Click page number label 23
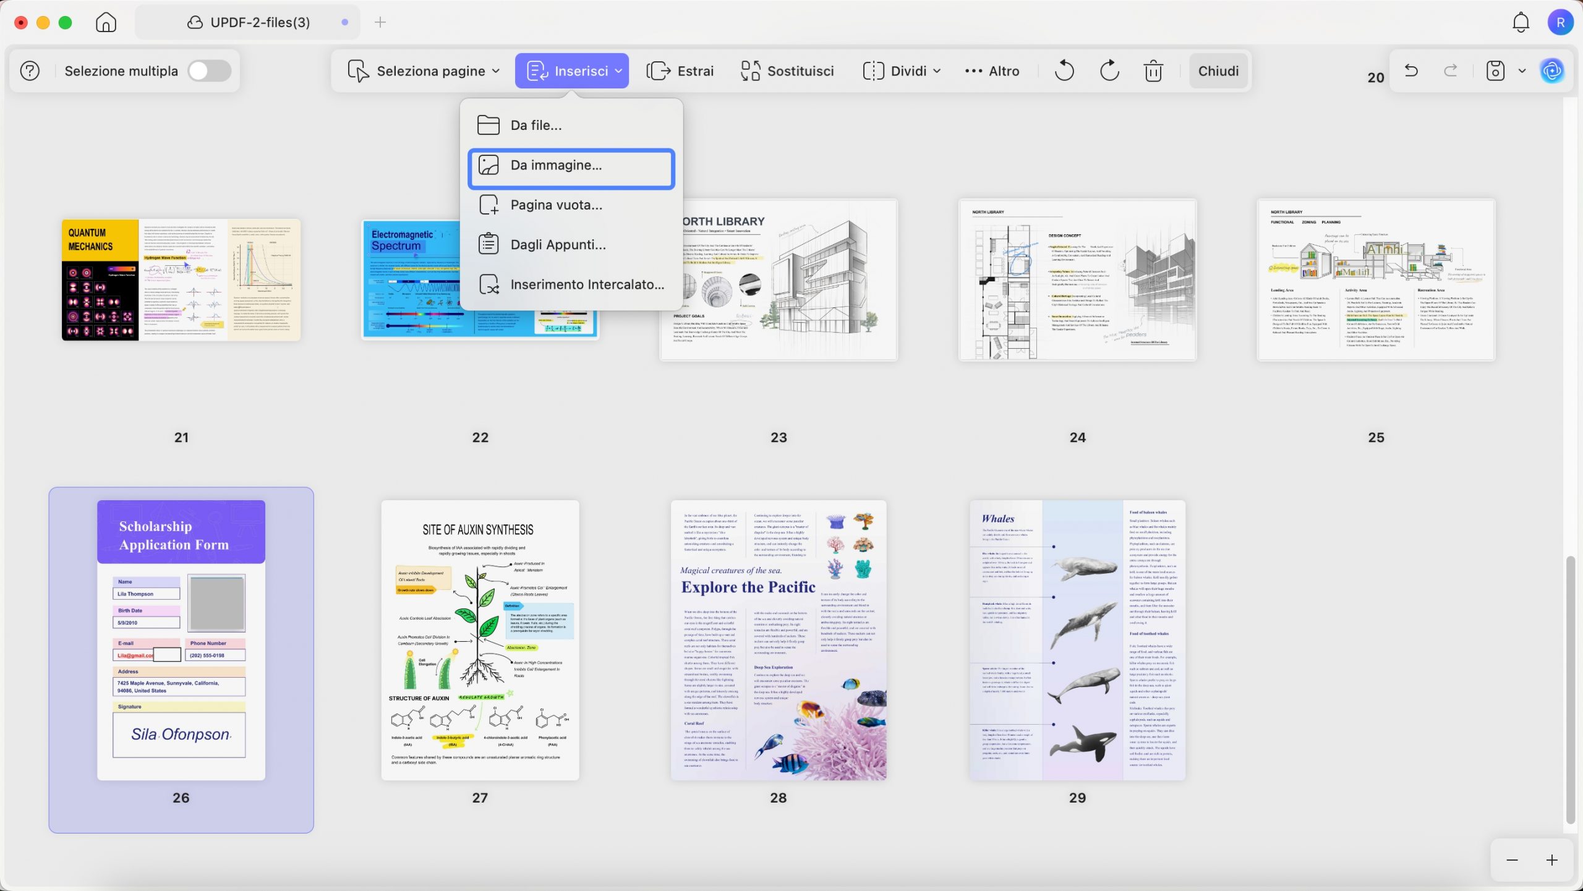Screen dimensions: 1583x891 pyautogui.click(x=779, y=437)
